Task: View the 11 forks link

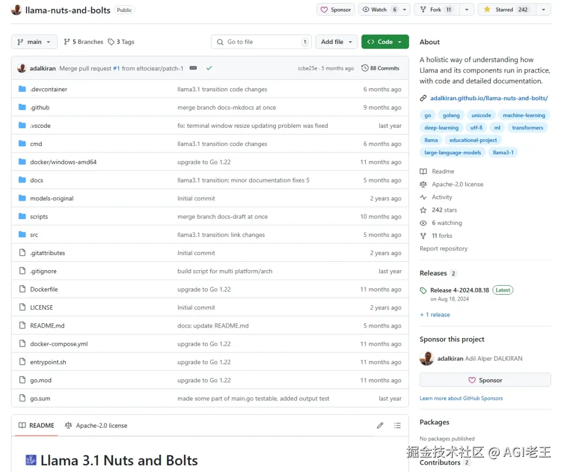Action: (x=442, y=236)
